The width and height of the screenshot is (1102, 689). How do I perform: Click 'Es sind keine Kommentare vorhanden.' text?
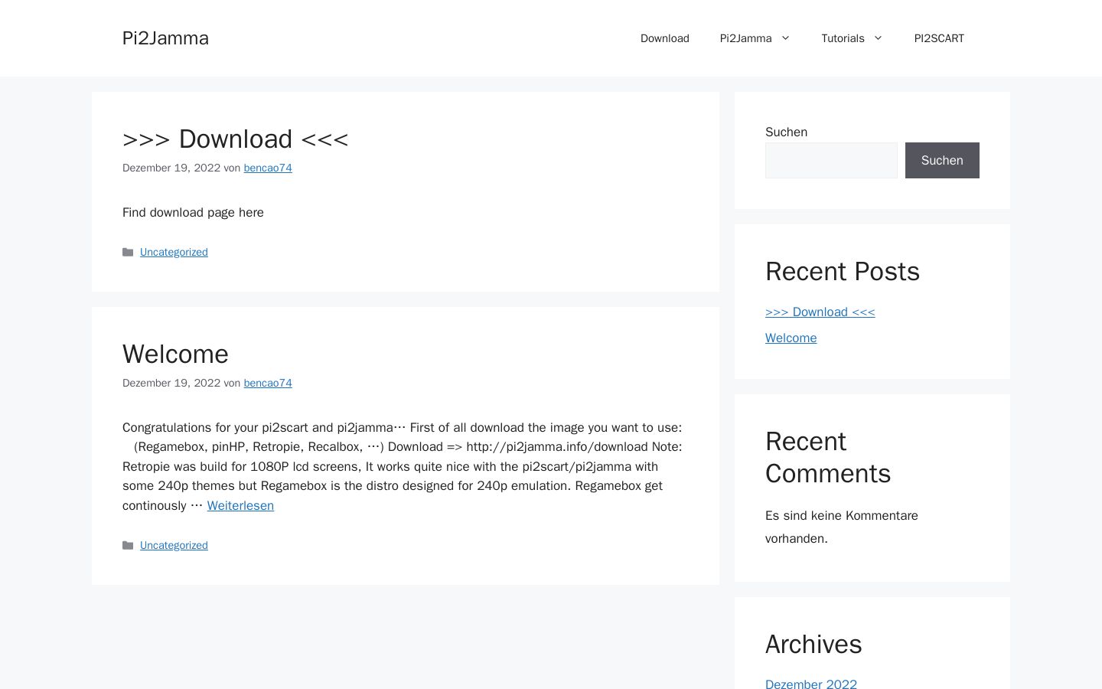[x=842, y=527]
